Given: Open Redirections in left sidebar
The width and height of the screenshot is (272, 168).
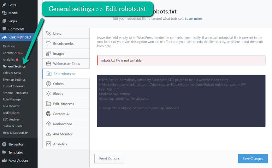Looking at the screenshot, I should coord(11,113).
